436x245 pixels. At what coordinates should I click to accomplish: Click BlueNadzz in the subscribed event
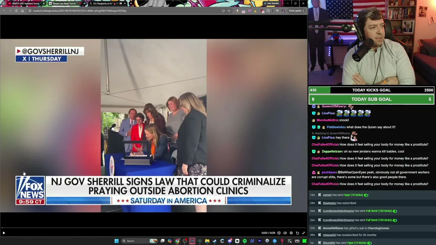[x=329, y=203]
